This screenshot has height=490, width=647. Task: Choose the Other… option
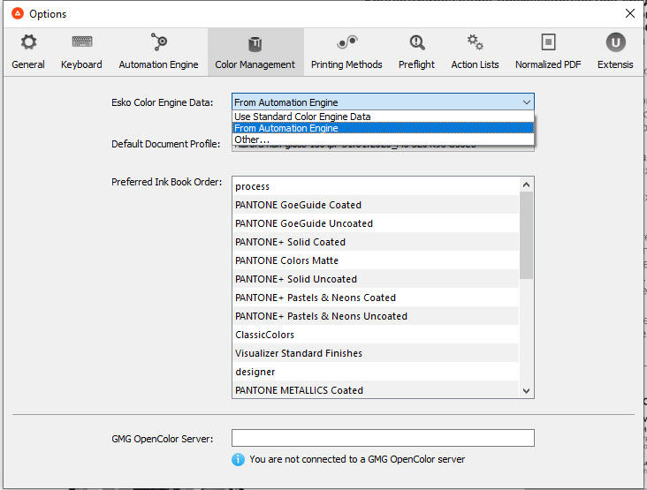tap(383, 139)
